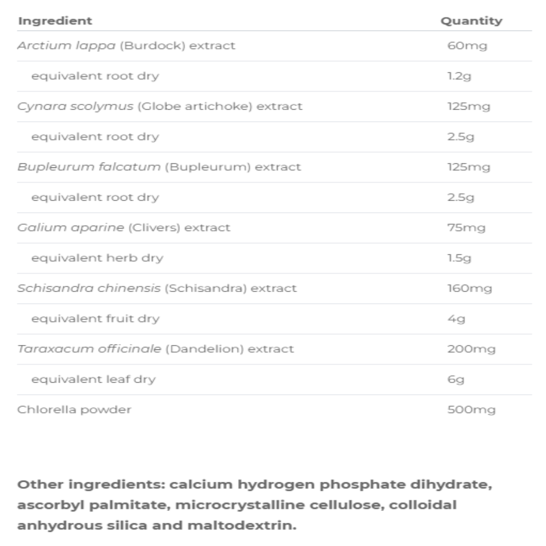Click the Chlorella powder ingredient text
The height and width of the screenshot is (546, 546).
(x=74, y=409)
